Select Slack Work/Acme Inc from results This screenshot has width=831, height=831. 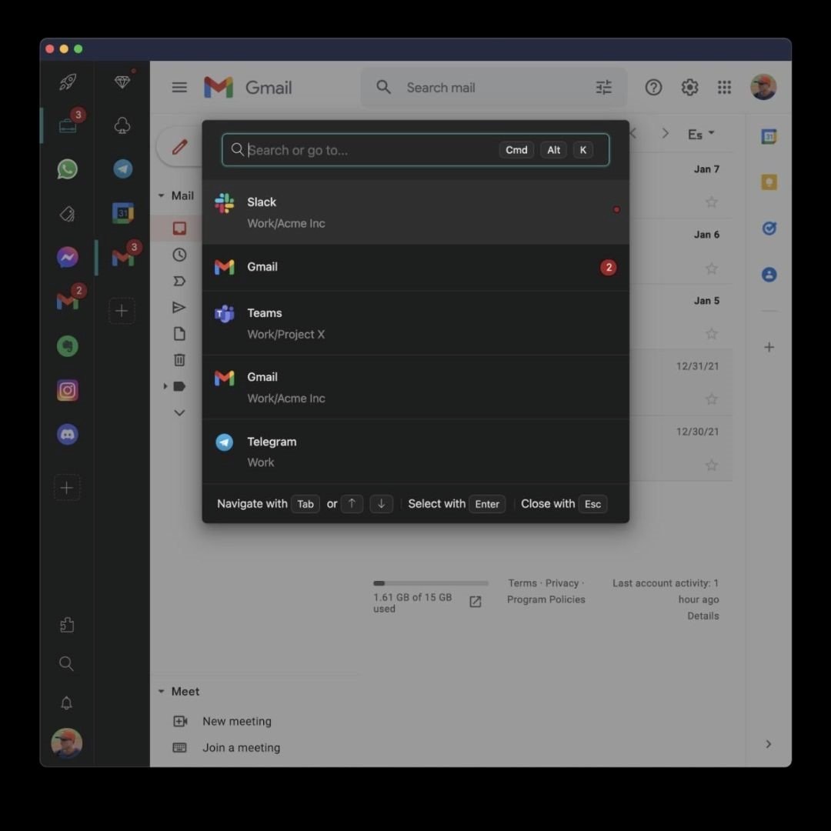pyautogui.click(x=415, y=212)
